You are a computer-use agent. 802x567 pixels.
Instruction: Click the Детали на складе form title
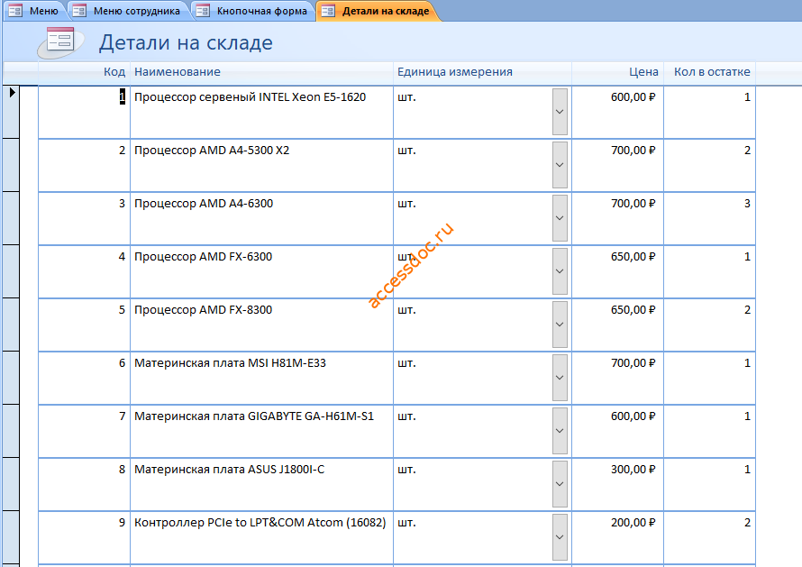point(186,42)
